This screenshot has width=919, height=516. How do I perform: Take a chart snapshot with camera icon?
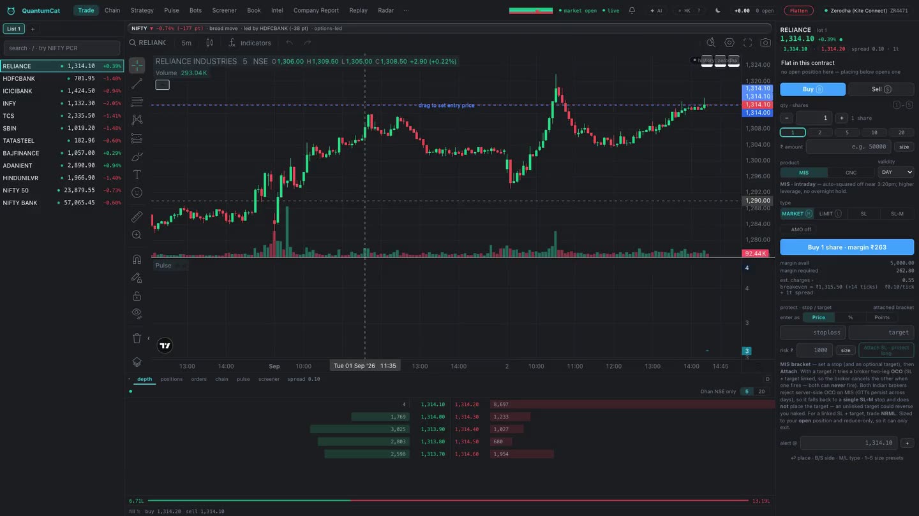click(x=765, y=43)
